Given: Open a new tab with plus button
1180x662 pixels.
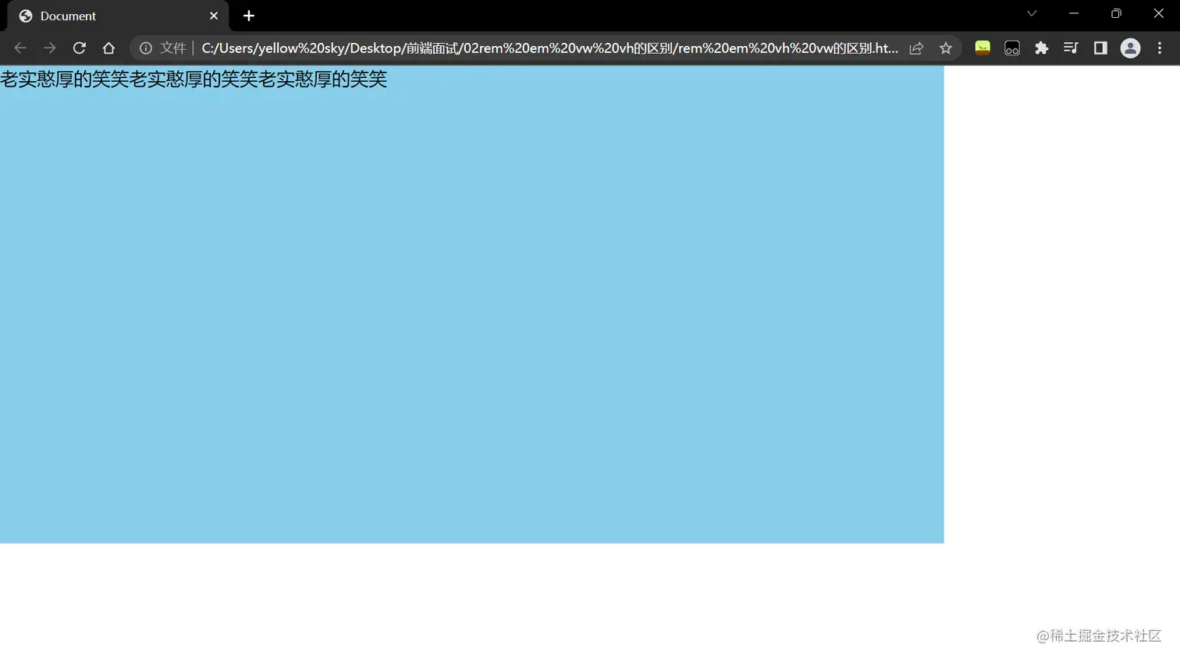Looking at the screenshot, I should (x=249, y=16).
